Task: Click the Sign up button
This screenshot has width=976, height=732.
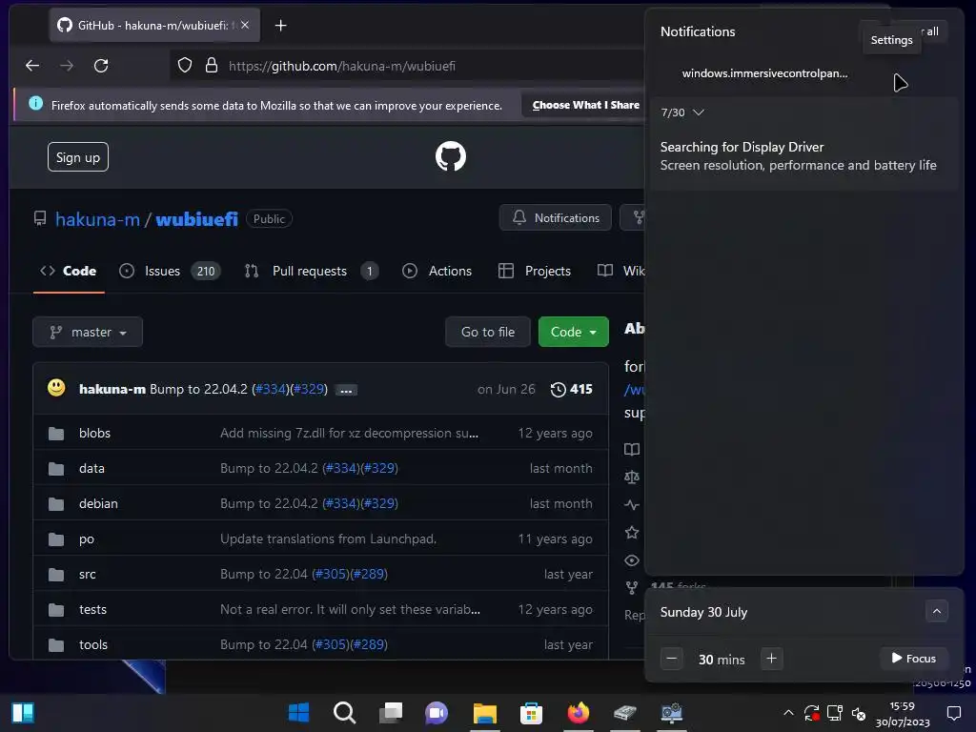Action: (x=78, y=157)
